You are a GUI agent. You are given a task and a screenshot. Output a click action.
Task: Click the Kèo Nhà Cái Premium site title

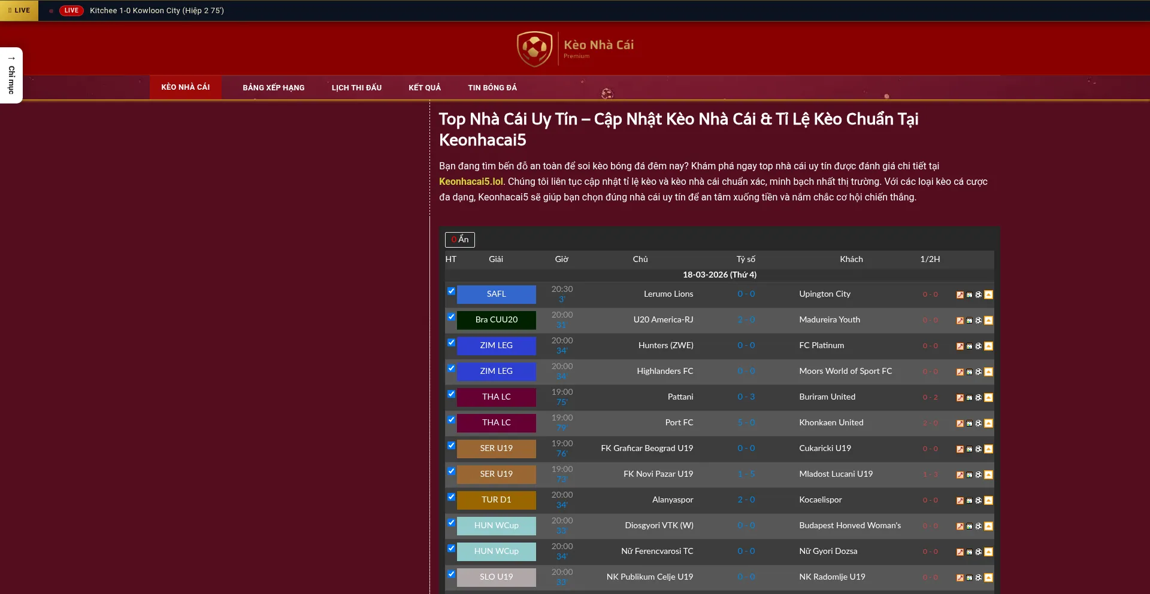(x=598, y=48)
